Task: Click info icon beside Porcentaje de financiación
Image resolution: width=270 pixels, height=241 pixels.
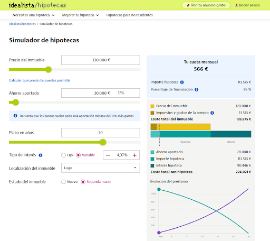Action: 196,89
